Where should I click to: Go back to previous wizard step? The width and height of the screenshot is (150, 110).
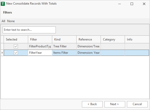point(92,104)
